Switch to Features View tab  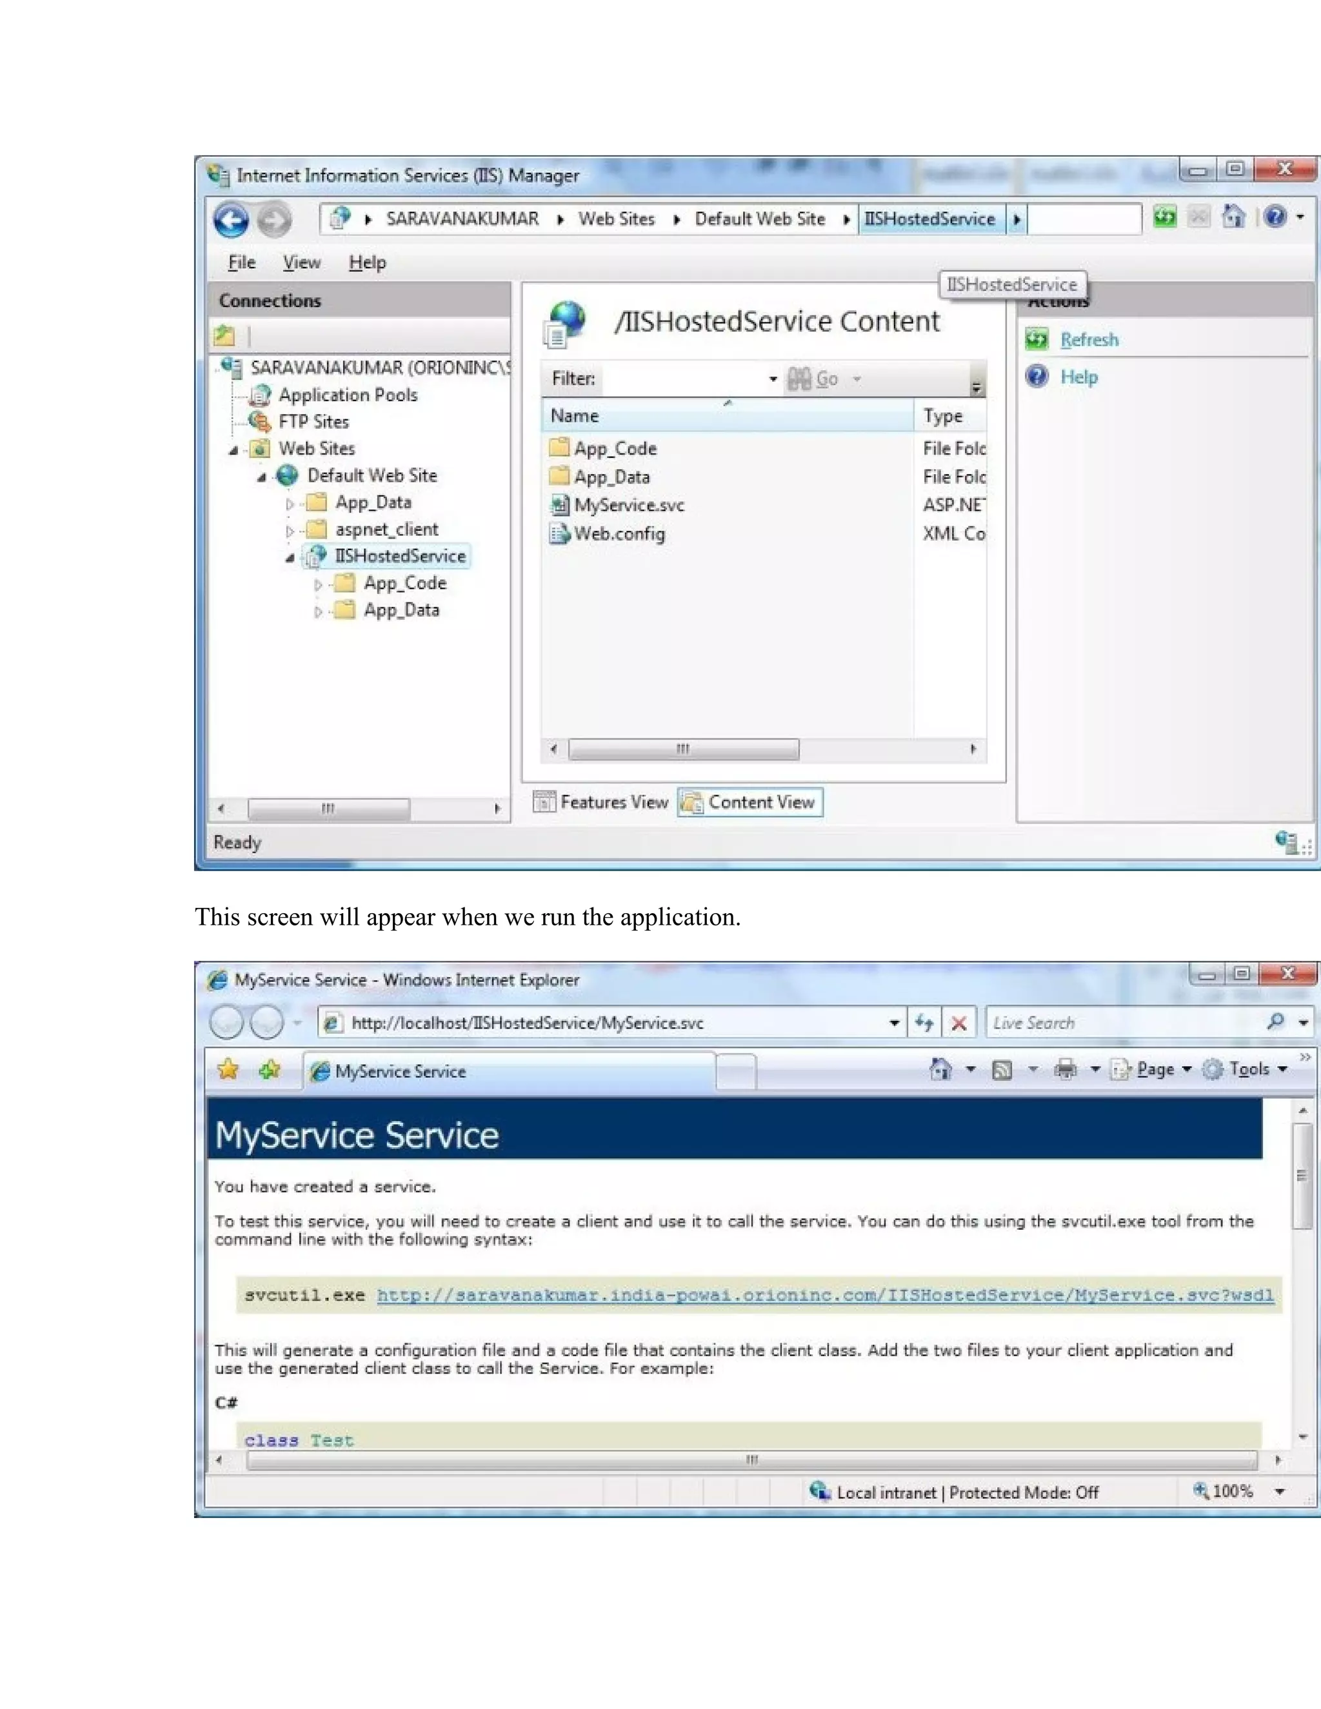601,802
